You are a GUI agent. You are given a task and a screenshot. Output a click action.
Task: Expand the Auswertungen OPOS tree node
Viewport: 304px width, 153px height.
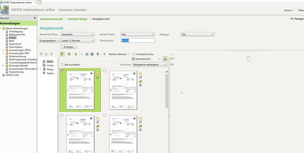tap(3, 50)
